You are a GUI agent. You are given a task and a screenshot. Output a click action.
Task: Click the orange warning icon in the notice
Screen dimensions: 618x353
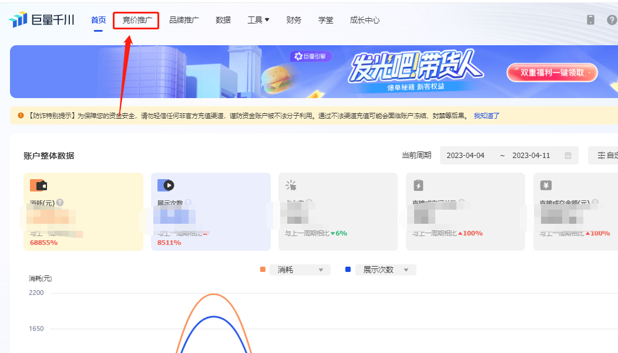(x=21, y=116)
